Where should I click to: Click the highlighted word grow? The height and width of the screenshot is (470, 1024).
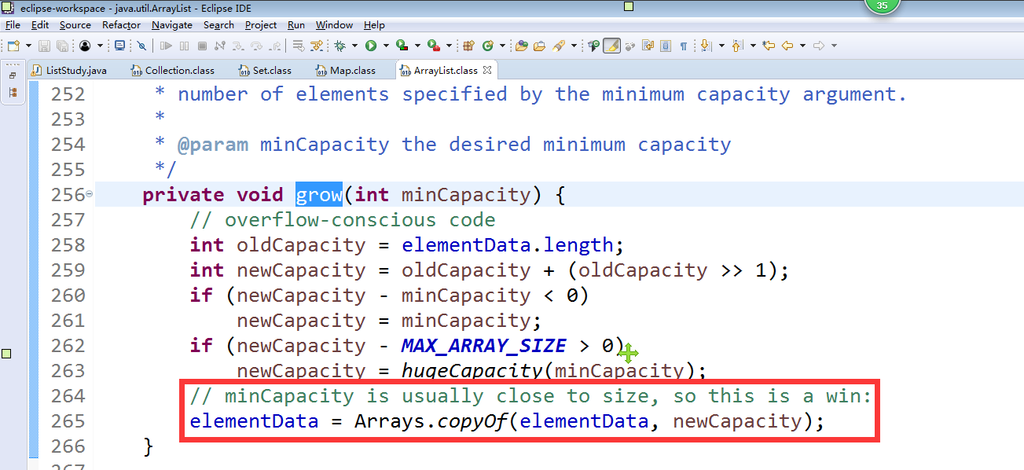point(319,194)
